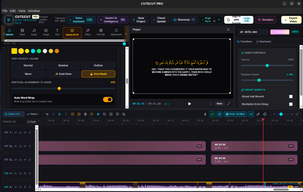Click the cyan freeze snowflake icon

tap(98, 114)
